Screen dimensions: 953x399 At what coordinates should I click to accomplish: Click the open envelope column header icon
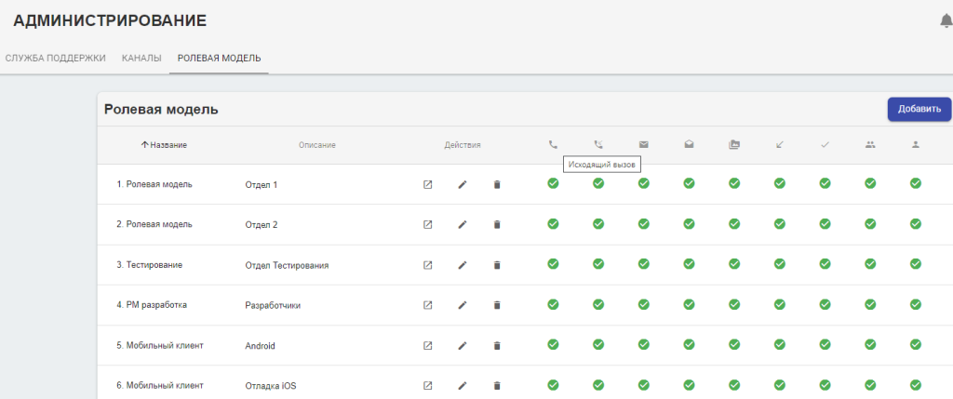click(x=689, y=145)
